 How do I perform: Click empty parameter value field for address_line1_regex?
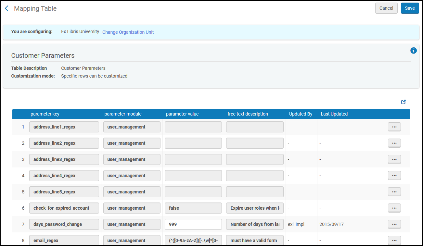(193, 127)
